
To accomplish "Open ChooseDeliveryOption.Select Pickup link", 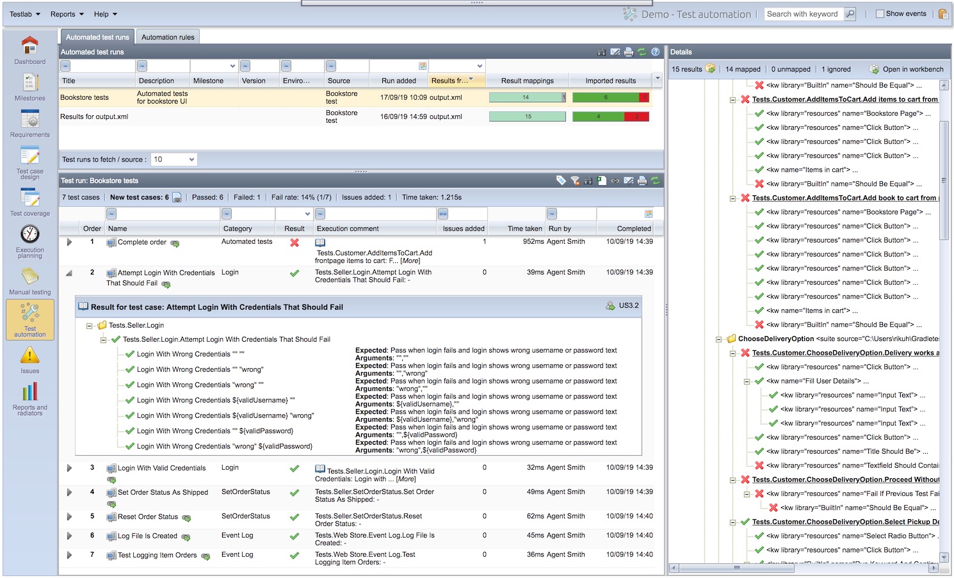I will pos(846,522).
